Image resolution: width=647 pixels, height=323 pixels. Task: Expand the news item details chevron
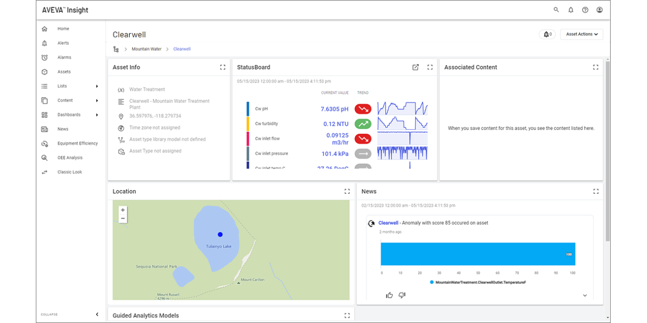pos(585,296)
